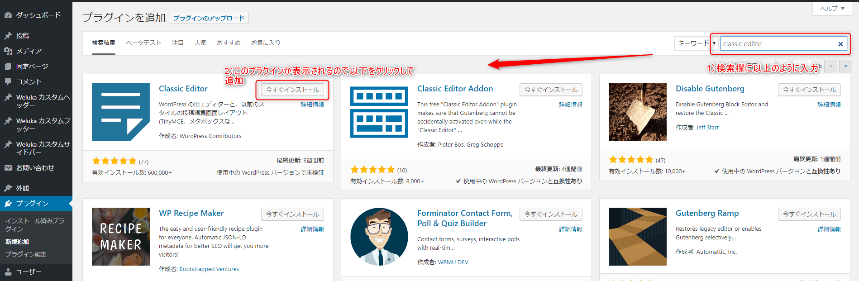Install Gutenberg Ramp plugin now
The image size is (859, 281).
[x=809, y=214]
